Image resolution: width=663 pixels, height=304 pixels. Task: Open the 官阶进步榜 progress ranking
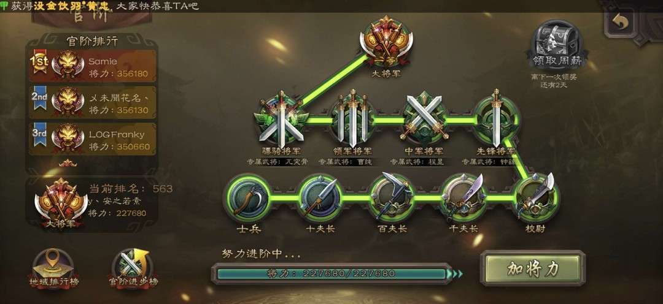pos(134,268)
